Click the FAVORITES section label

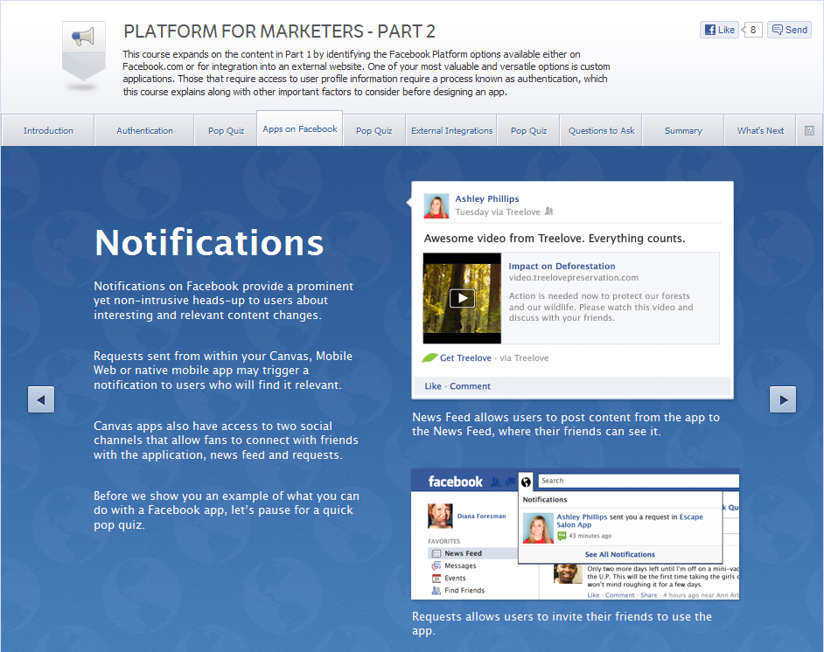tap(443, 541)
